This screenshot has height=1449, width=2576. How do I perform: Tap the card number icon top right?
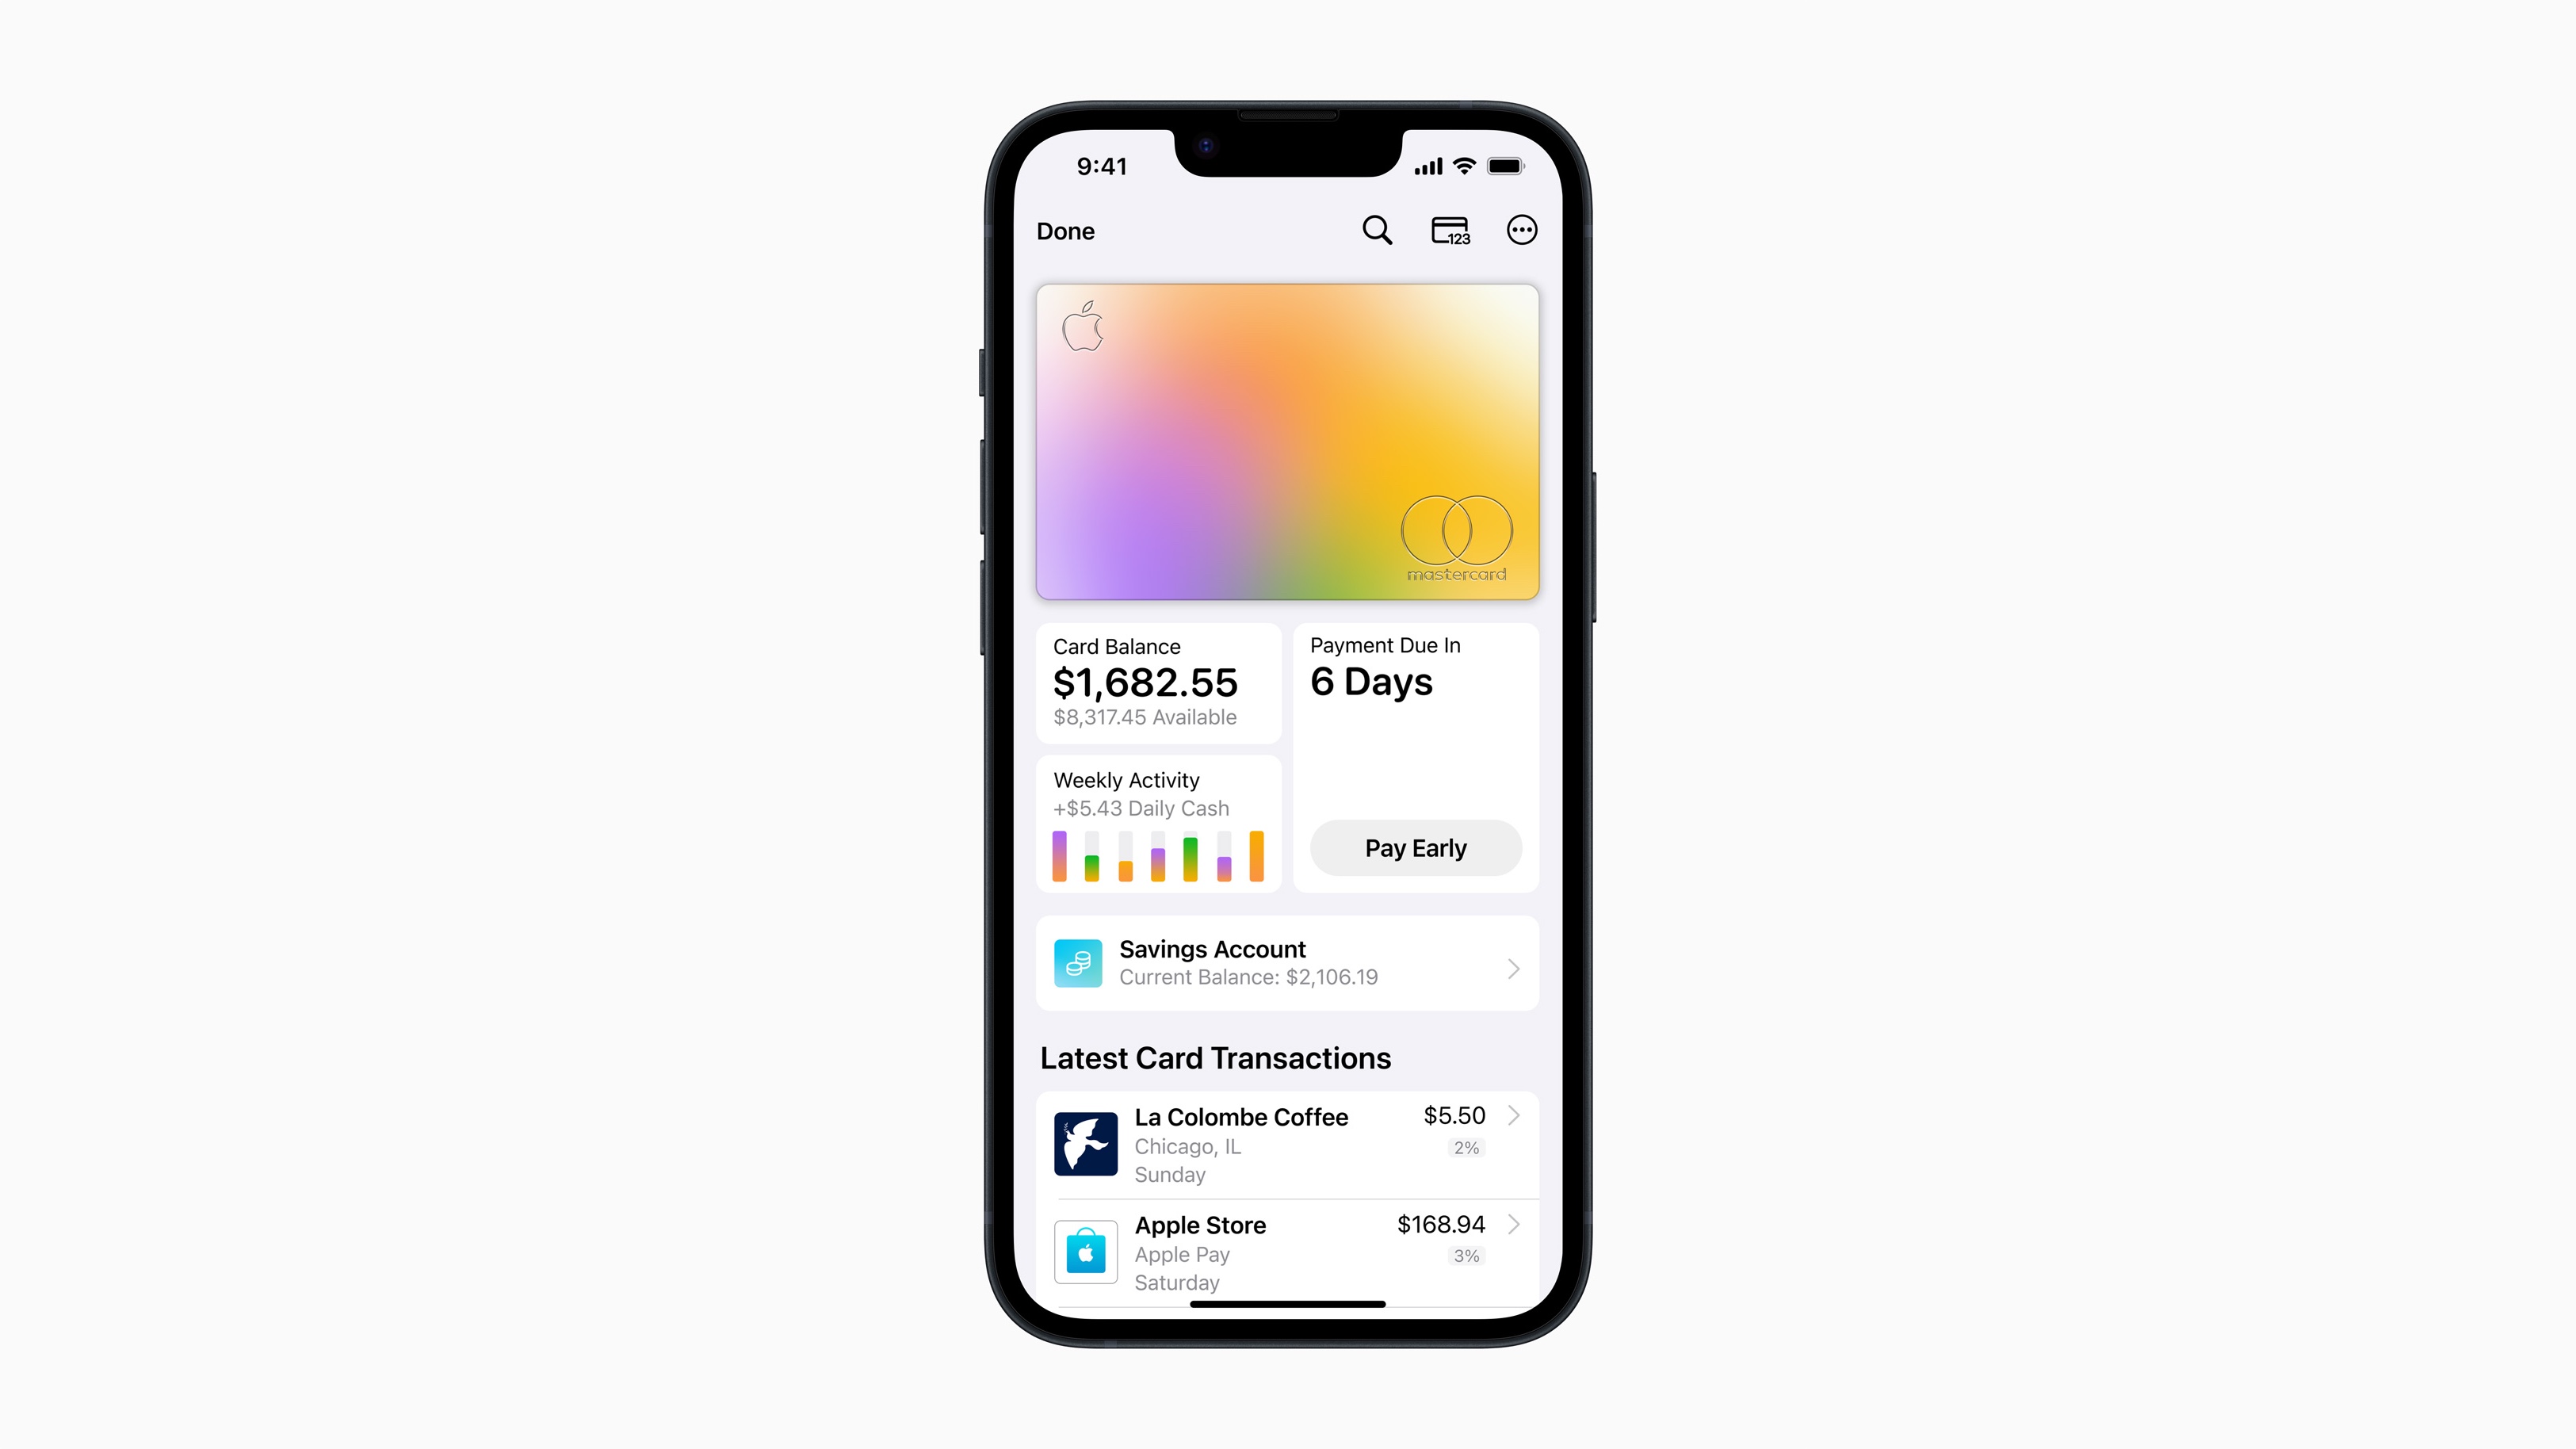point(1449,230)
